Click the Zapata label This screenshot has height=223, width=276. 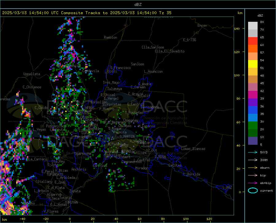click(75, 191)
